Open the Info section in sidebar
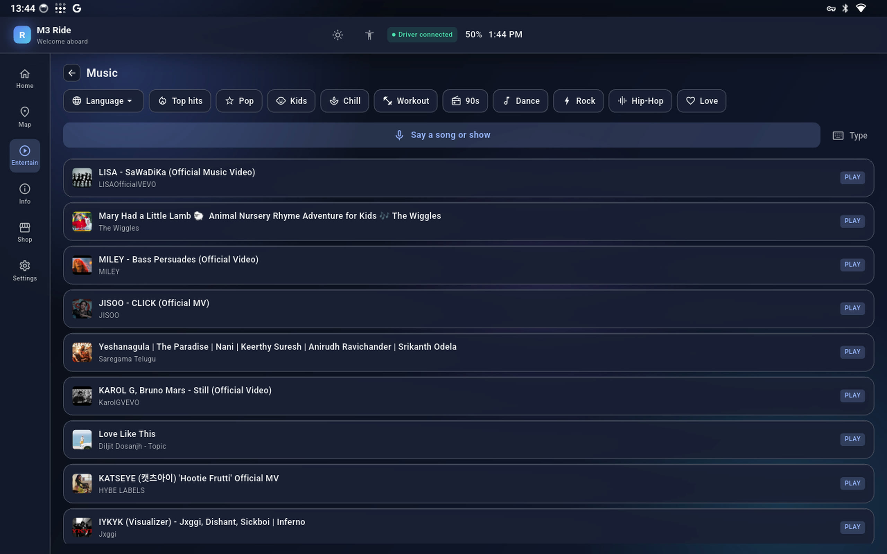 pyautogui.click(x=25, y=194)
